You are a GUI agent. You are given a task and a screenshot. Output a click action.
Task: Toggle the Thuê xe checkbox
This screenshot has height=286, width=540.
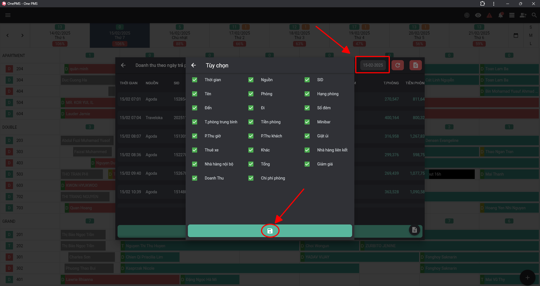[x=195, y=150]
